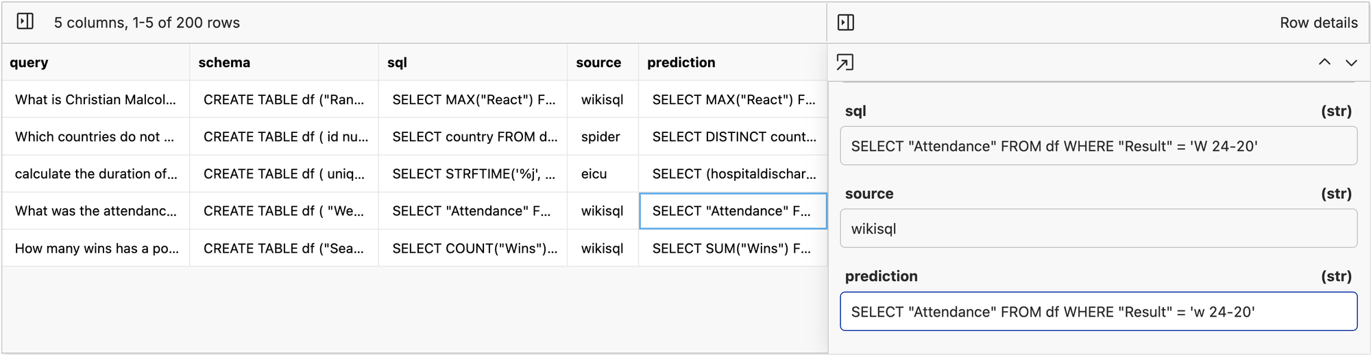The height and width of the screenshot is (355, 1371).
Task: Click the schema column header
Action: pyautogui.click(x=224, y=62)
